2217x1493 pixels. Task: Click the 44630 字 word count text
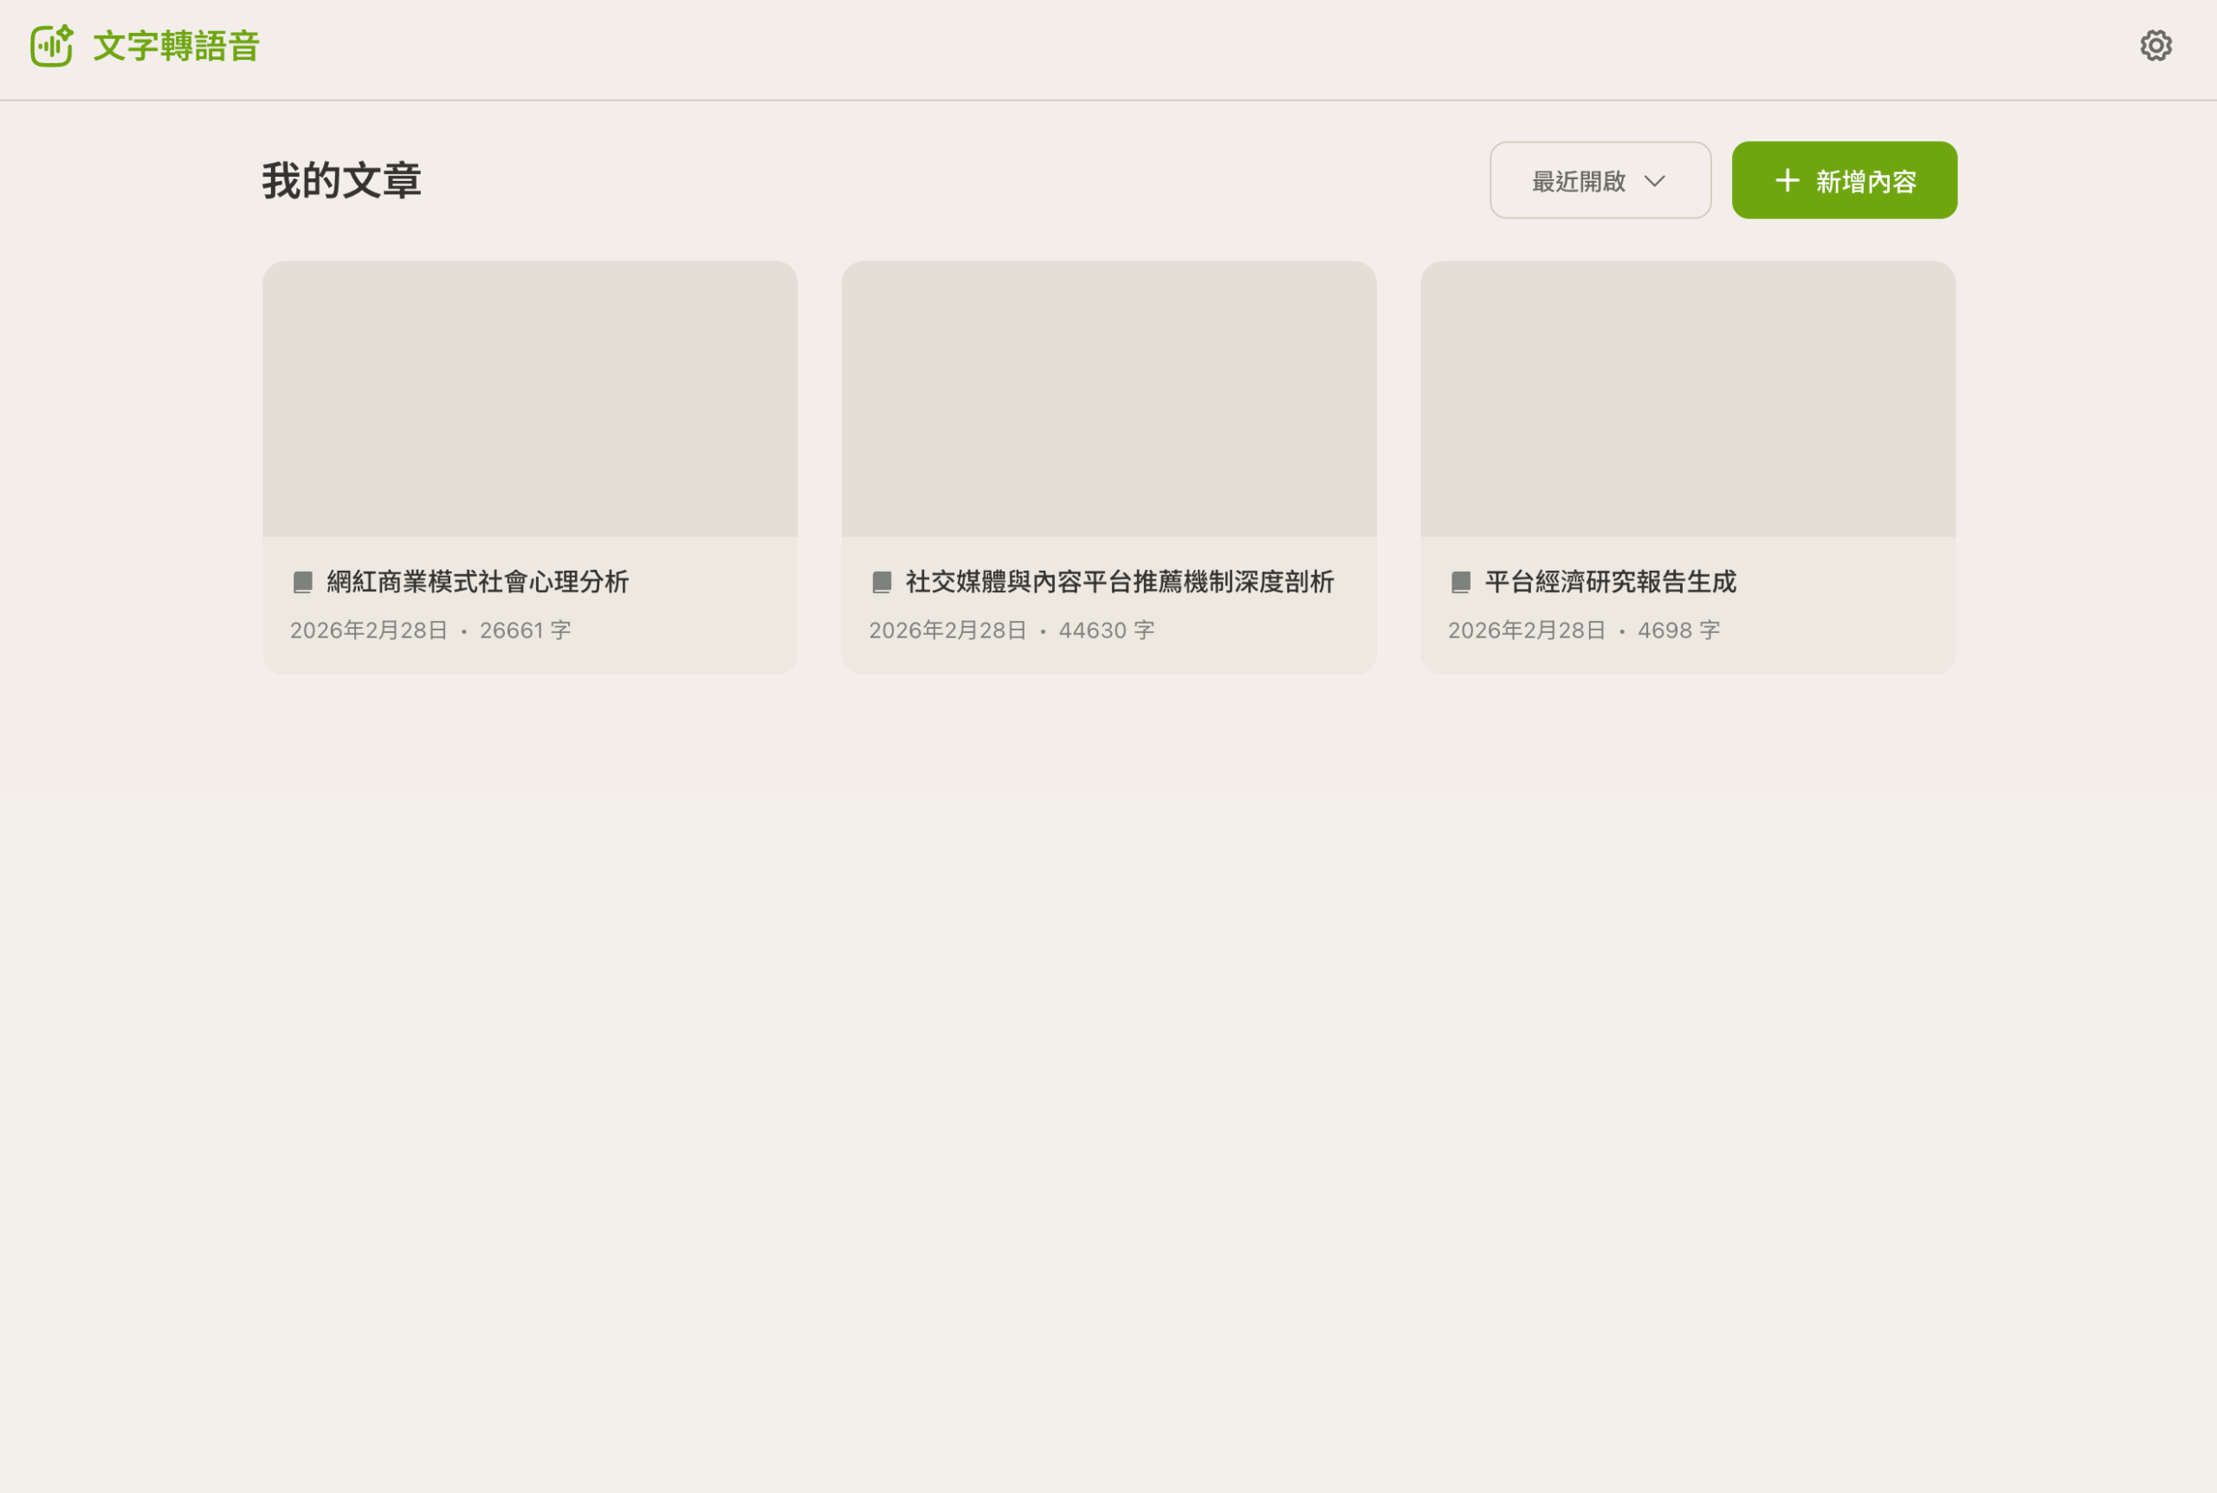(1106, 630)
